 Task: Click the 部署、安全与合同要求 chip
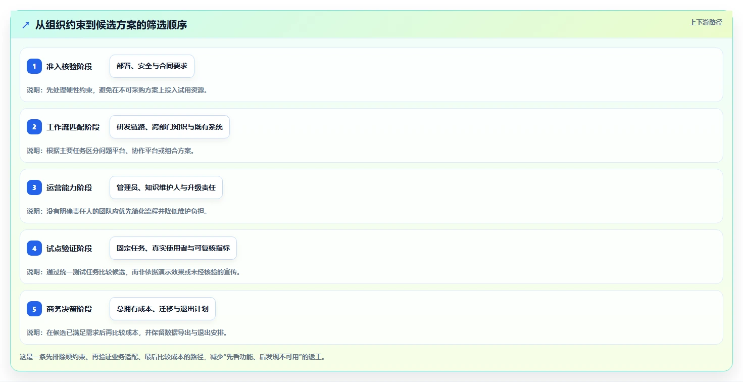(x=152, y=66)
